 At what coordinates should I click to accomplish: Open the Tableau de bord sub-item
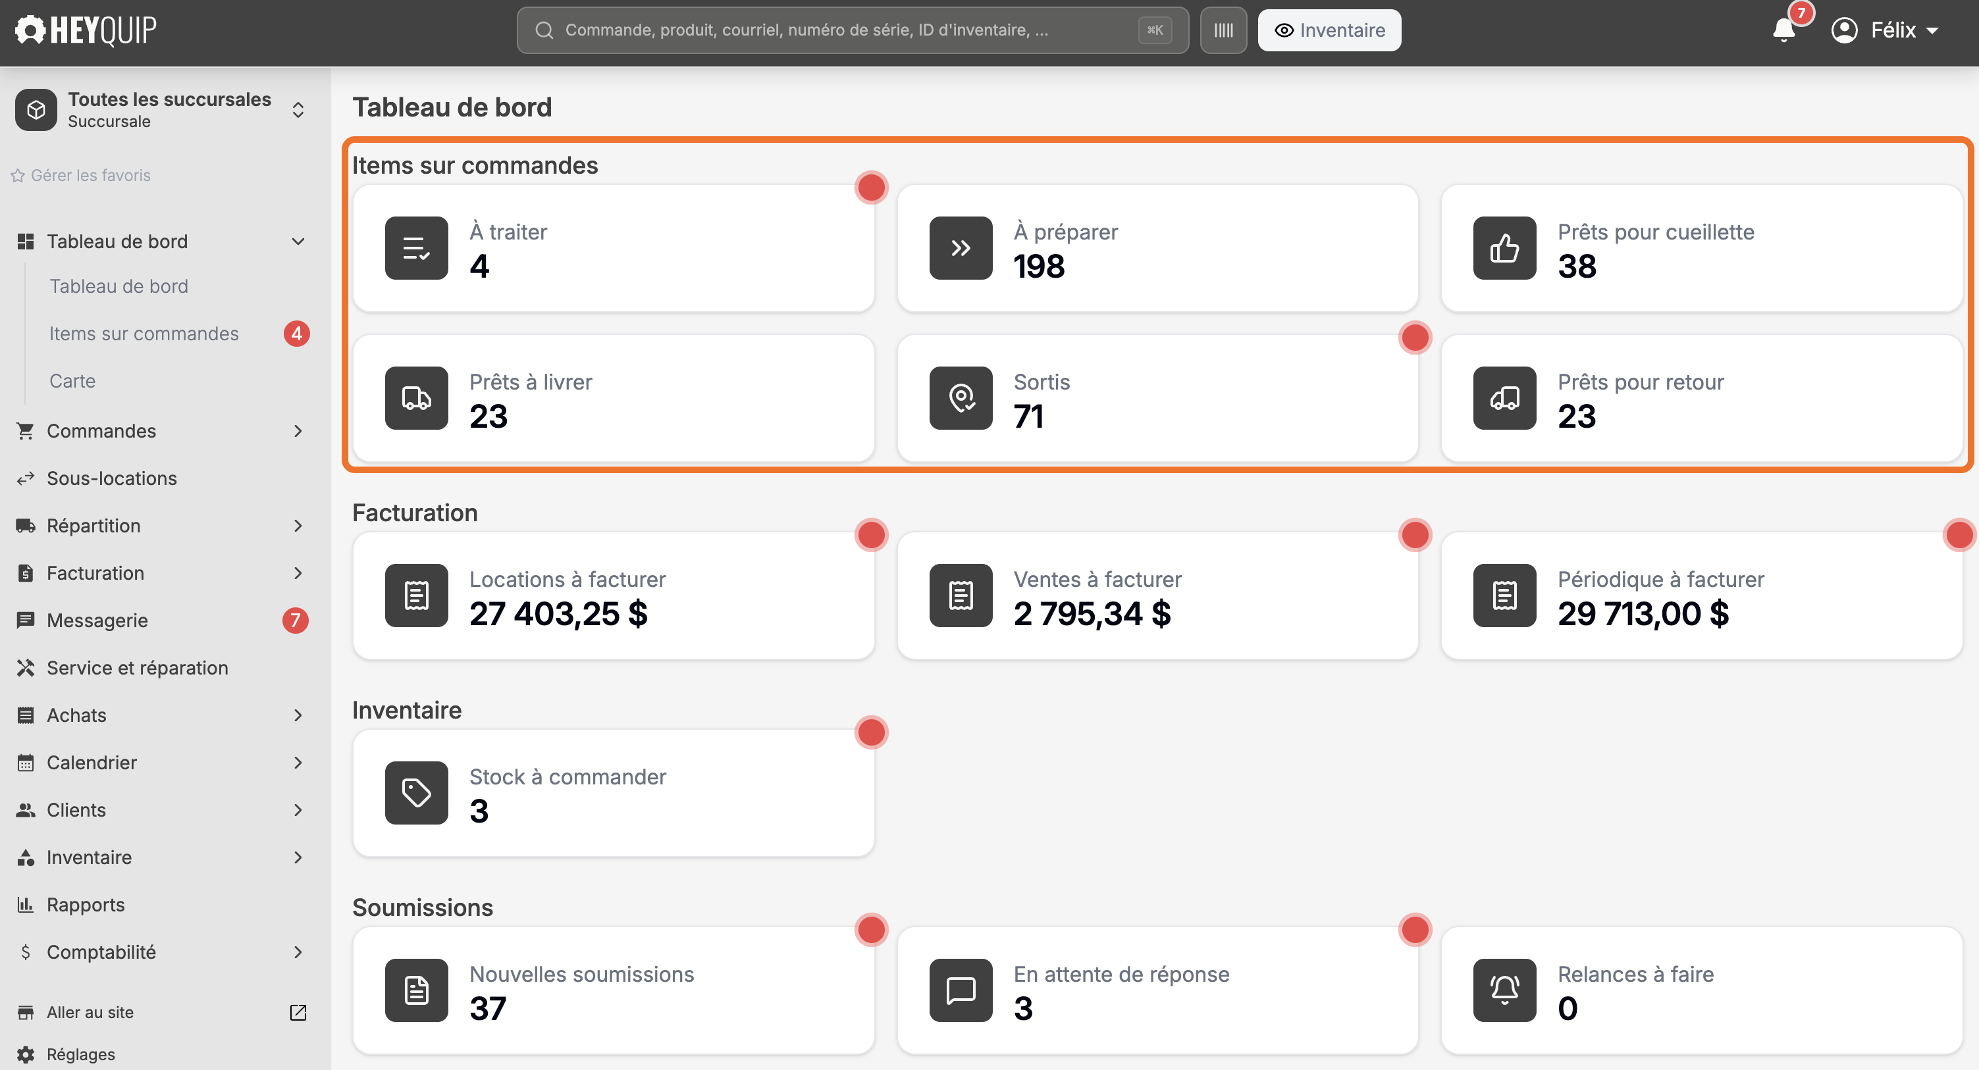[119, 286]
